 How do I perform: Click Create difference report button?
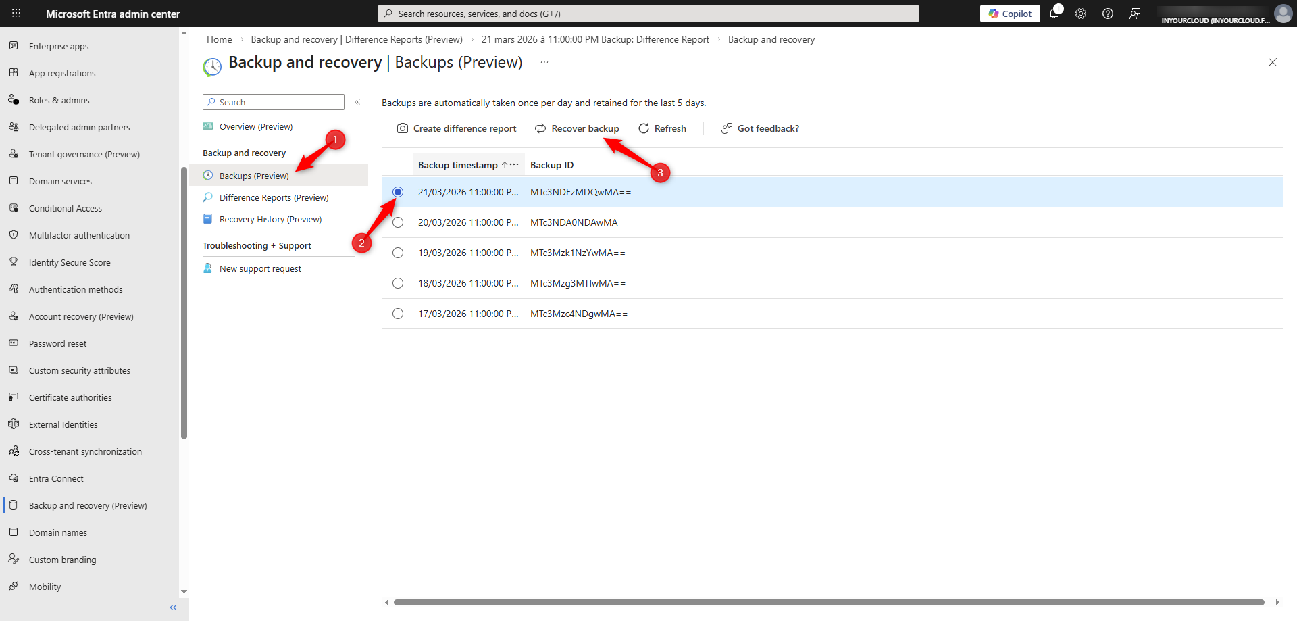[x=457, y=128]
